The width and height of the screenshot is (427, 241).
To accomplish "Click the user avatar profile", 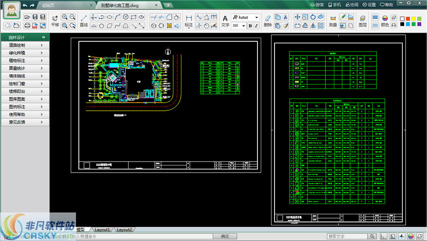I will (11, 10).
